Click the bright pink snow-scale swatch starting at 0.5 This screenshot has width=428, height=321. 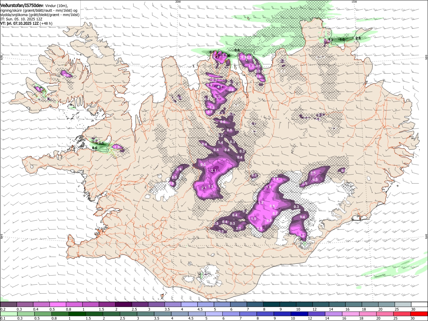pos(58,305)
